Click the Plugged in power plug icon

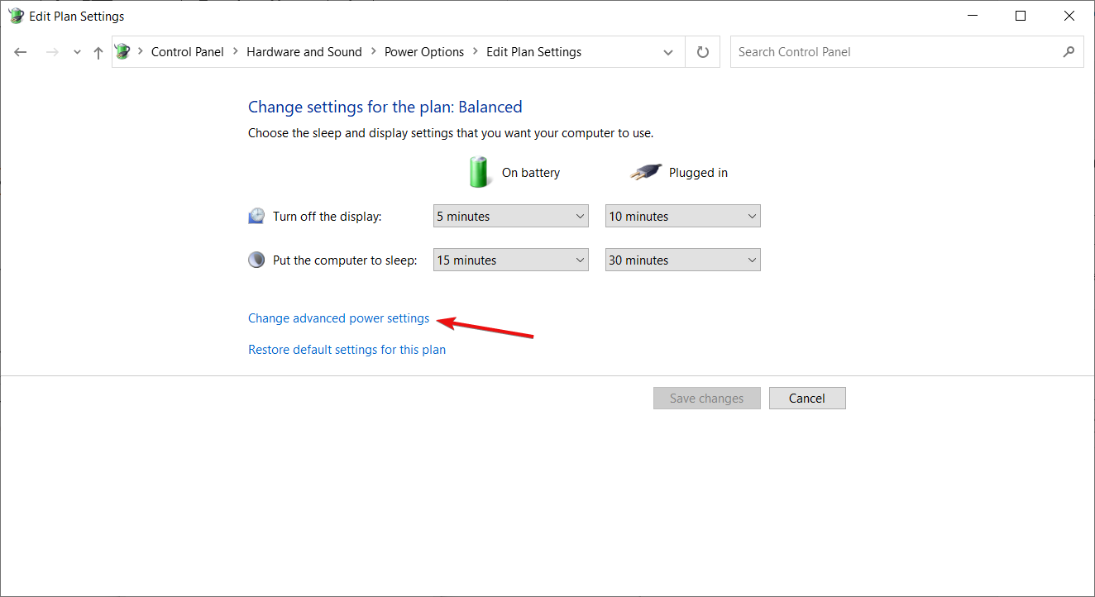(645, 172)
